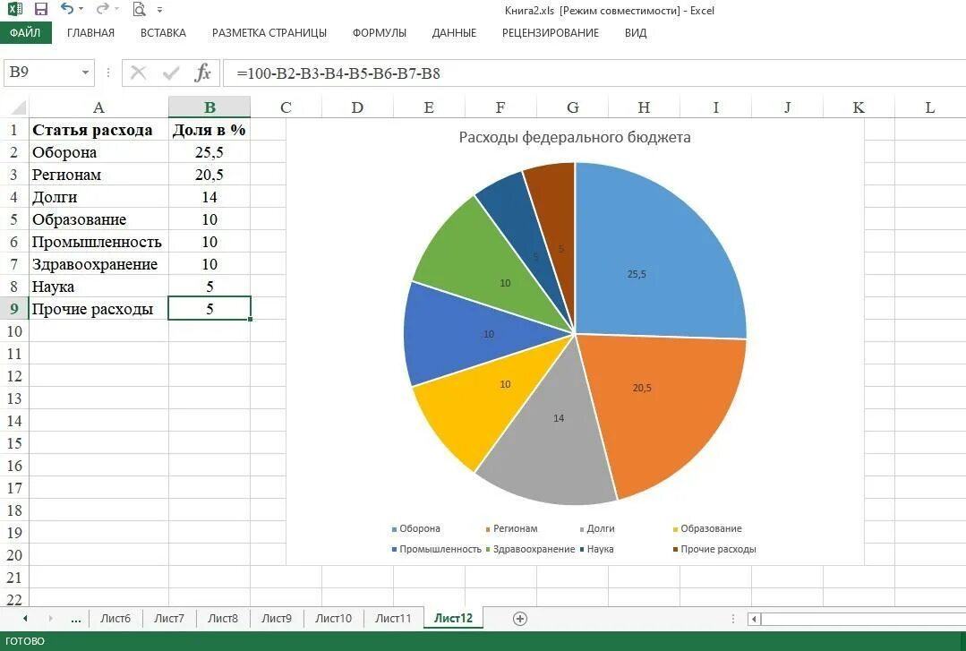Cancel the formula entry with X icon

[139, 73]
